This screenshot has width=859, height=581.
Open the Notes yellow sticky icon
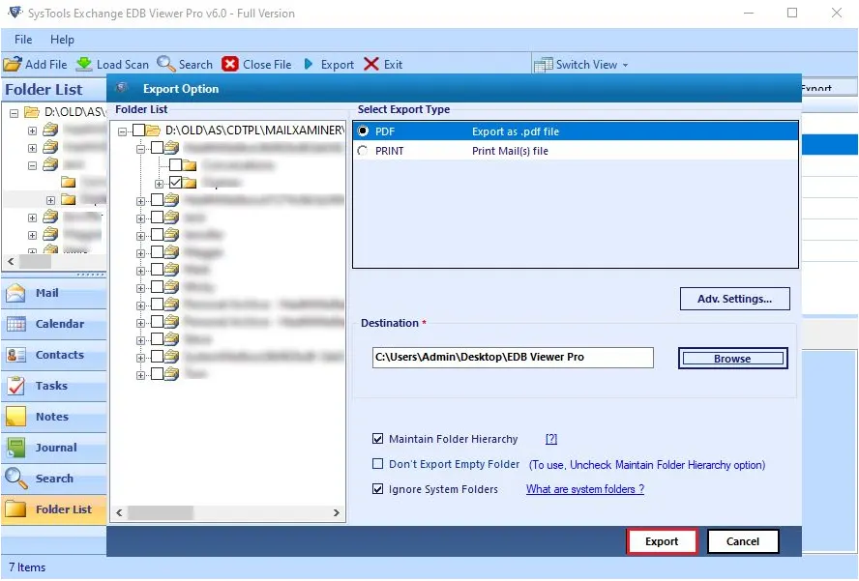tap(15, 417)
